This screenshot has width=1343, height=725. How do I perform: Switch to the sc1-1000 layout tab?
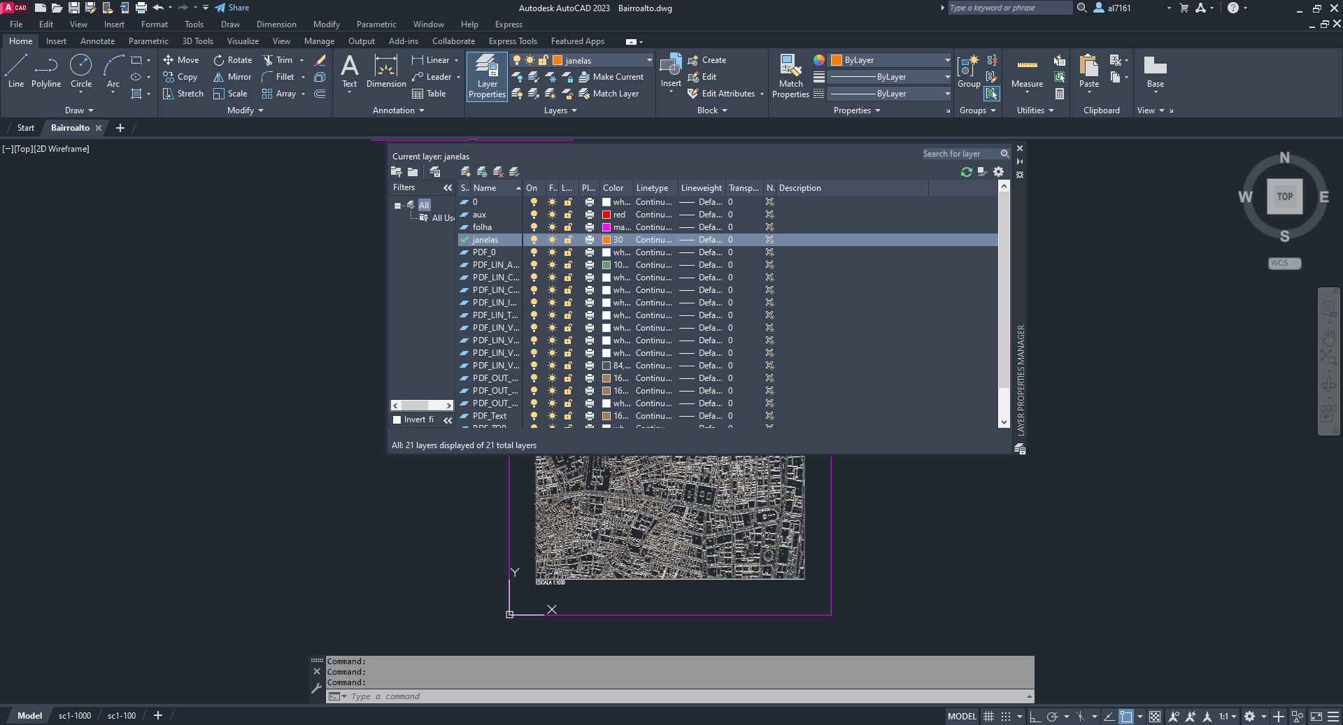(75, 715)
